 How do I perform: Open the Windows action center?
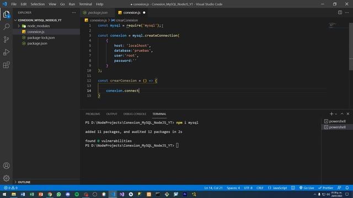pos(347,194)
